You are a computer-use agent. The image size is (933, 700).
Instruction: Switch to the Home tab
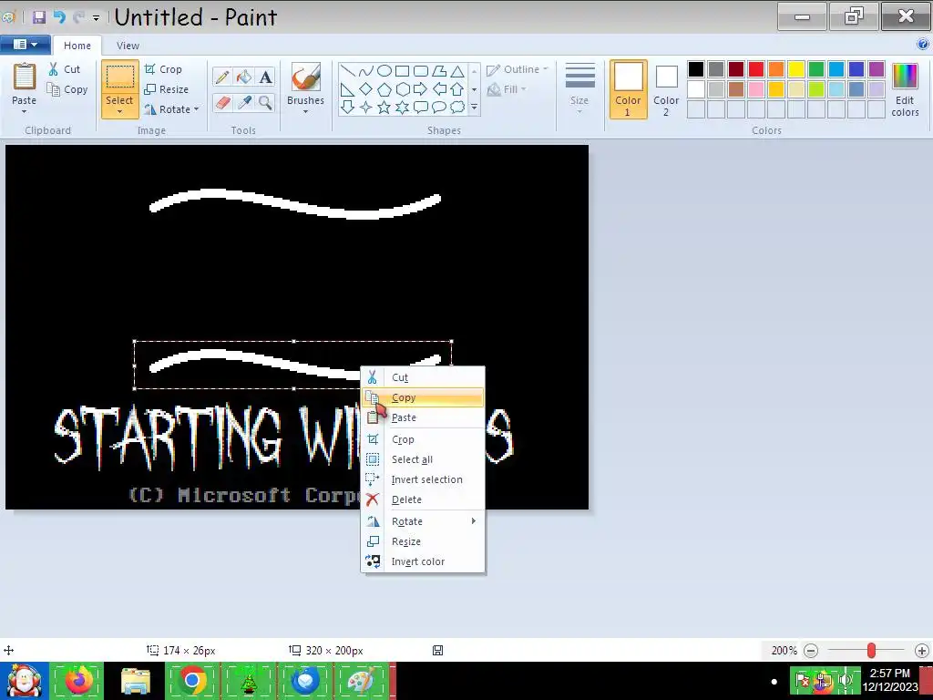[x=77, y=46]
